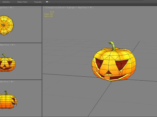Open the ribbon display options dropdown
Screen dimensions: 157x117
(48, 2)
